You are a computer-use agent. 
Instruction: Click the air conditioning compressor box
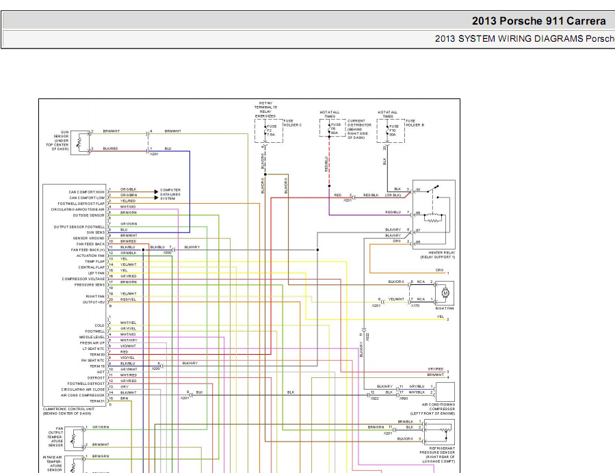[x=445, y=392]
